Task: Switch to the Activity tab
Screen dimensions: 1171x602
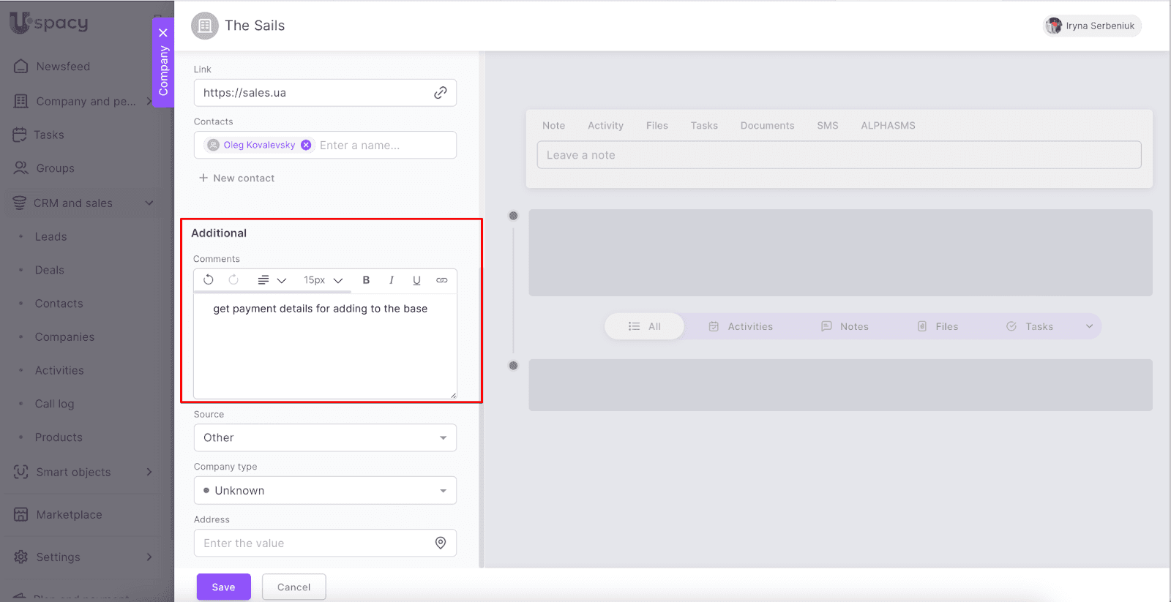Action: [x=605, y=126]
